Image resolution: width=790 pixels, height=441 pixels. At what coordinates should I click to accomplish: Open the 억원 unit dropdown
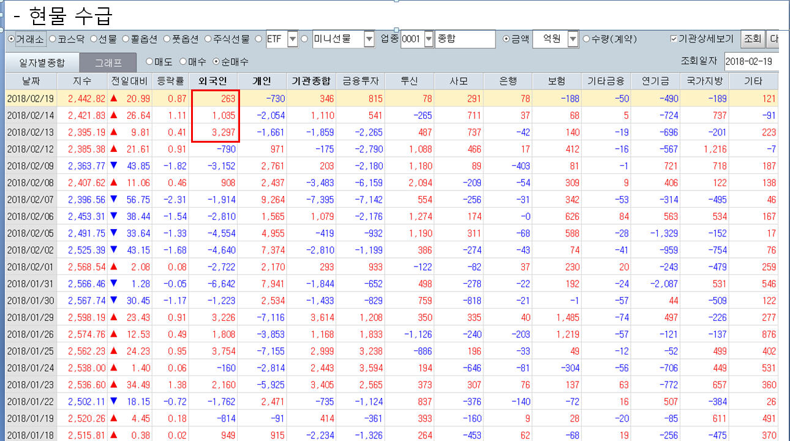[x=573, y=39]
